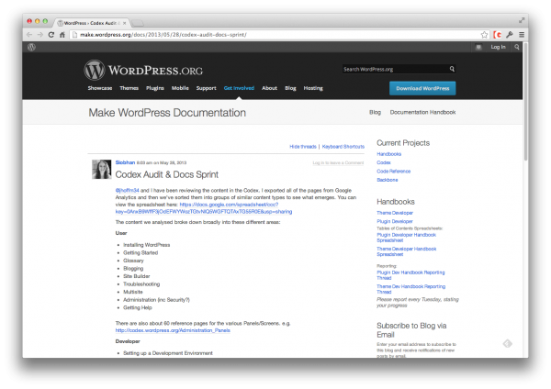The height and width of the screenshot is (389, 551).
Task: Open Theme Developer handbook link
Action: (395, 213)
